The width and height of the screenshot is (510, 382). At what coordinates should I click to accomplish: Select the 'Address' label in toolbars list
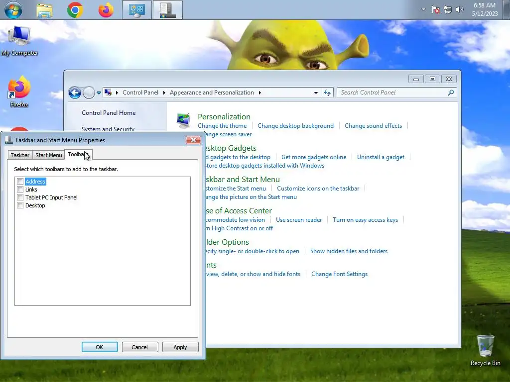(35, 182)
